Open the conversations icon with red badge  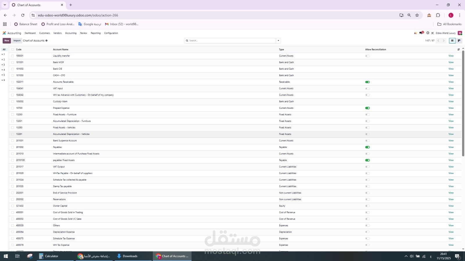(x=421, y=33)
